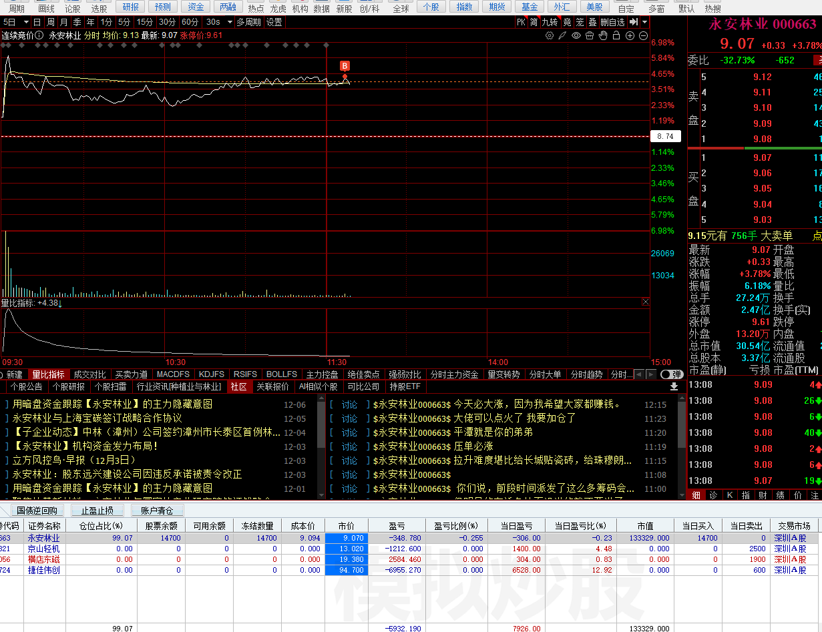Image resolution: width=822 pixels, height=632 pixels.
Task: Click 国债逆回购 button
Action: (37, 511)
